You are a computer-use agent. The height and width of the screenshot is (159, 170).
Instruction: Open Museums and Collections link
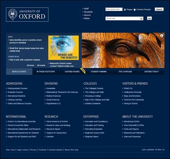coord(134,133)
